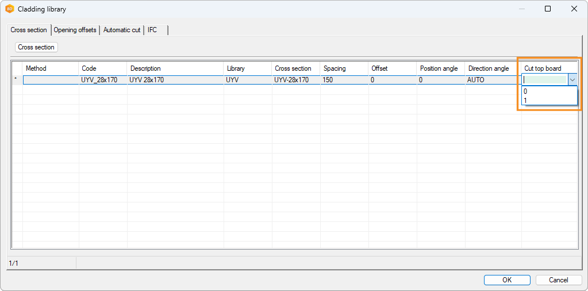Switch to the Opening offsets tab

tap(75, 30)
